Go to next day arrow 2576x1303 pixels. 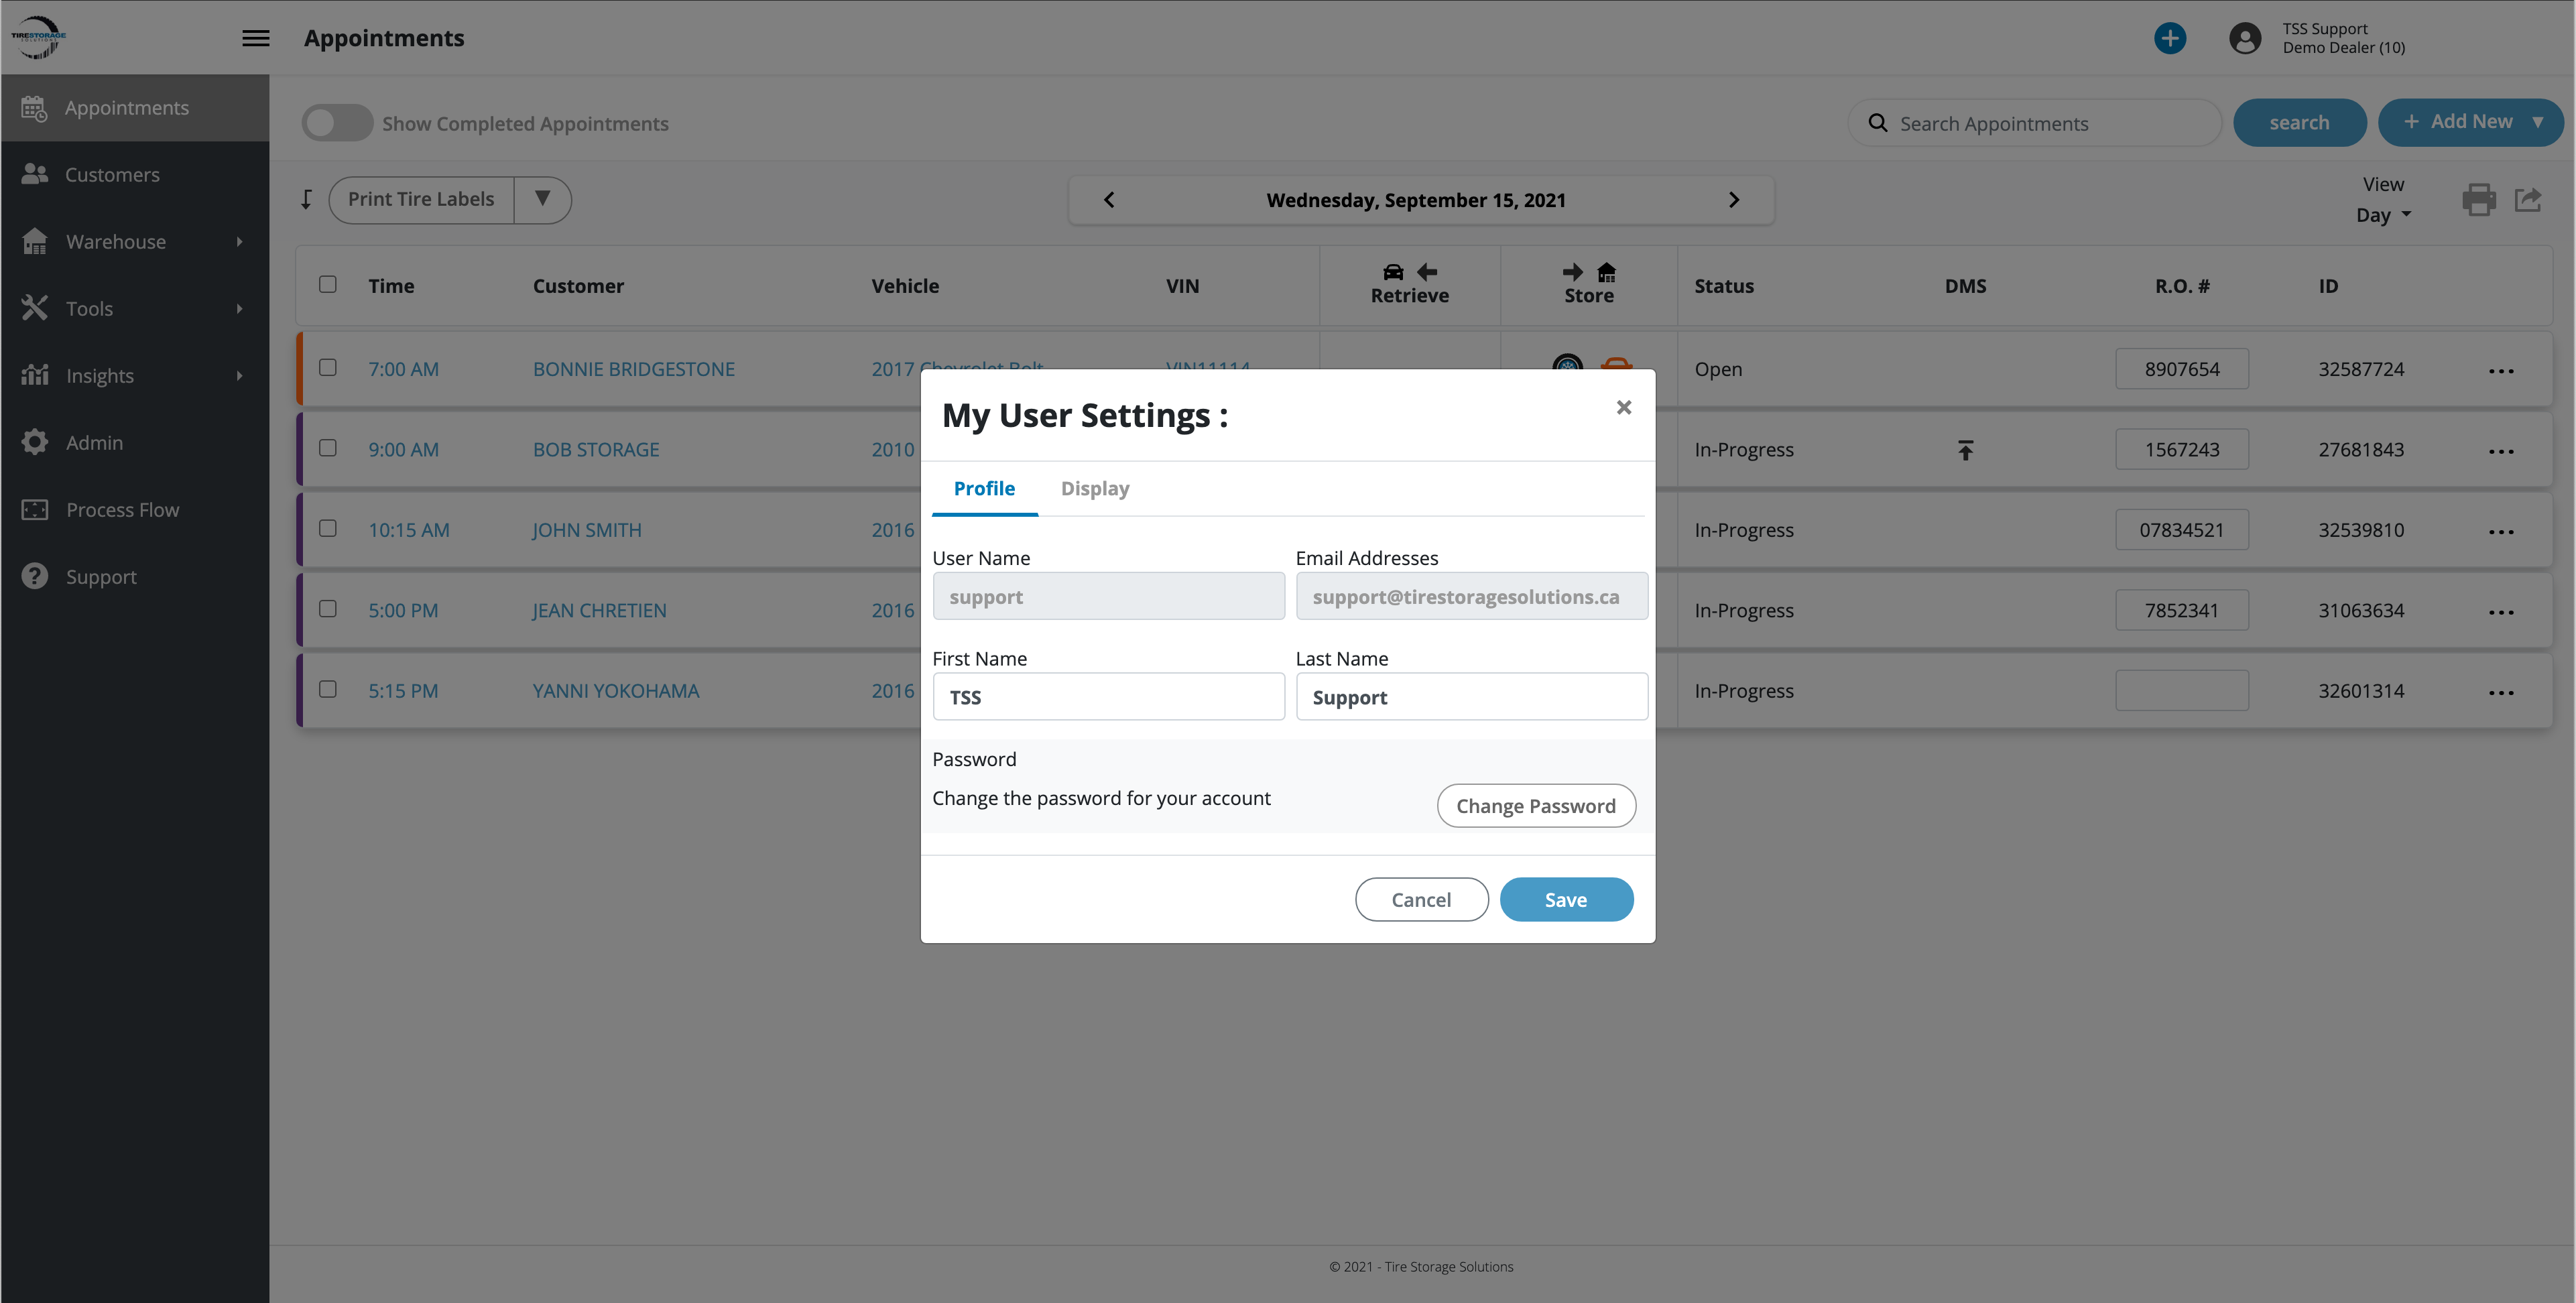1734,200
